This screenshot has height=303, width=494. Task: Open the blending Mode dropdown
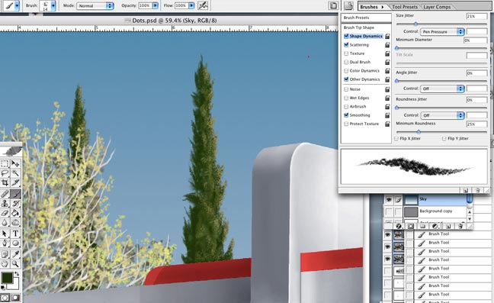(95, 5)
